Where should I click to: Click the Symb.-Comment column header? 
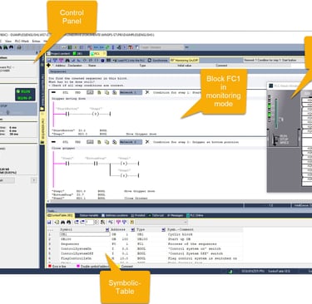coord(181,229)
